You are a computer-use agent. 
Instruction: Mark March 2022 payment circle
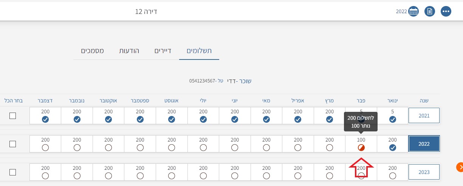(x=330, y=148)
